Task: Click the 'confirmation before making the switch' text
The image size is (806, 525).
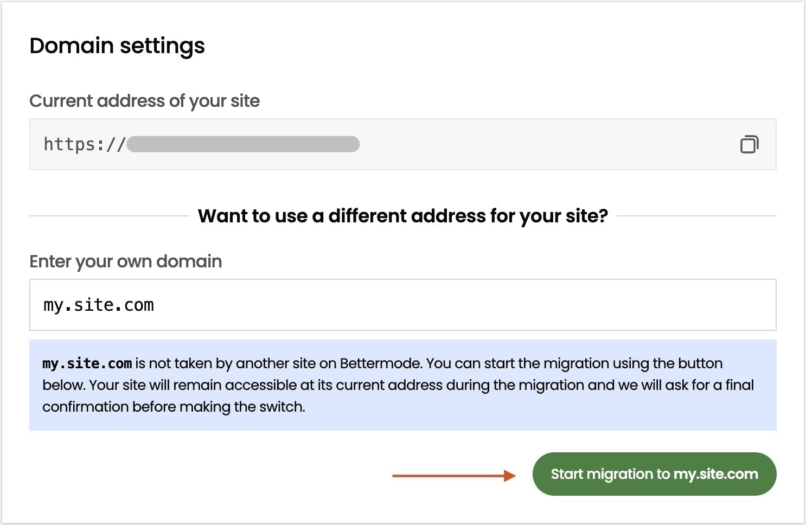Action: click(174, 407)
